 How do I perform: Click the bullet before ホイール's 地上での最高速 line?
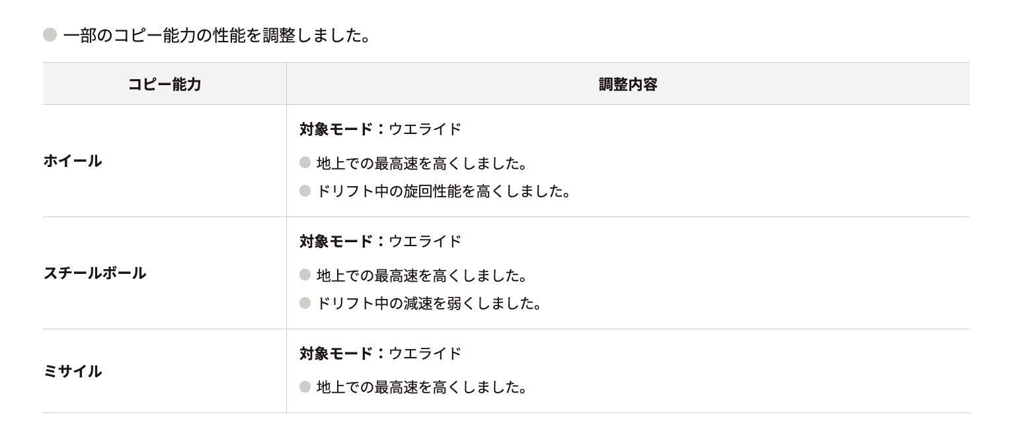pos(305,162)
